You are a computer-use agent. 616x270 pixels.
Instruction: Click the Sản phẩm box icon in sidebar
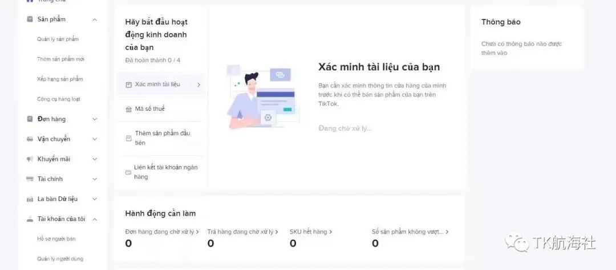point(30,19)
